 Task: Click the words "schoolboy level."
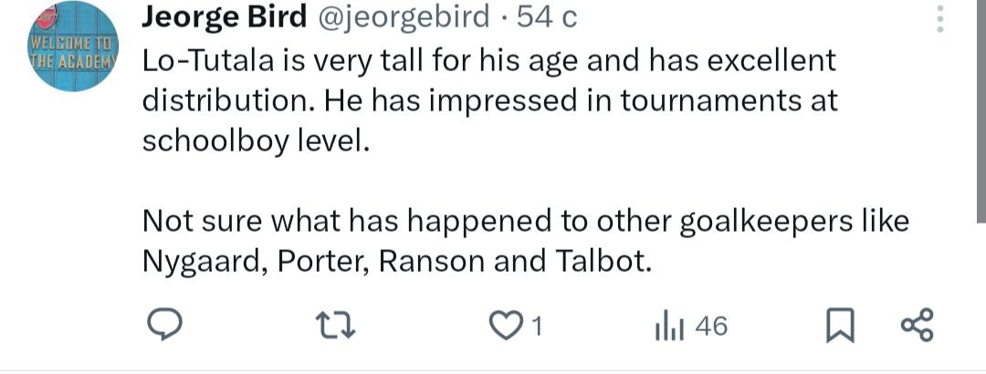[x=253, y=140]
